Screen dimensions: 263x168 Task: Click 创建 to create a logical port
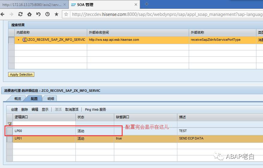pos(14,109)
